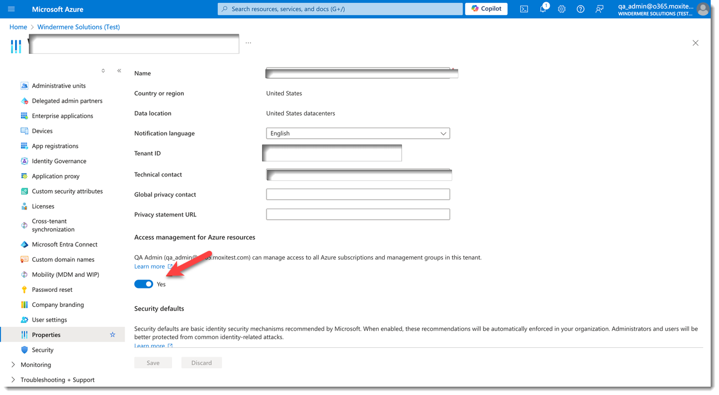The height and width of the screenshot is (395, 719).
Task: Click the Company branding icon
Action: (x=24, y=305)
